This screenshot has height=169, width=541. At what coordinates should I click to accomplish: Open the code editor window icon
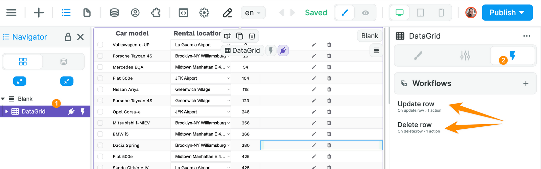[183, 13]
